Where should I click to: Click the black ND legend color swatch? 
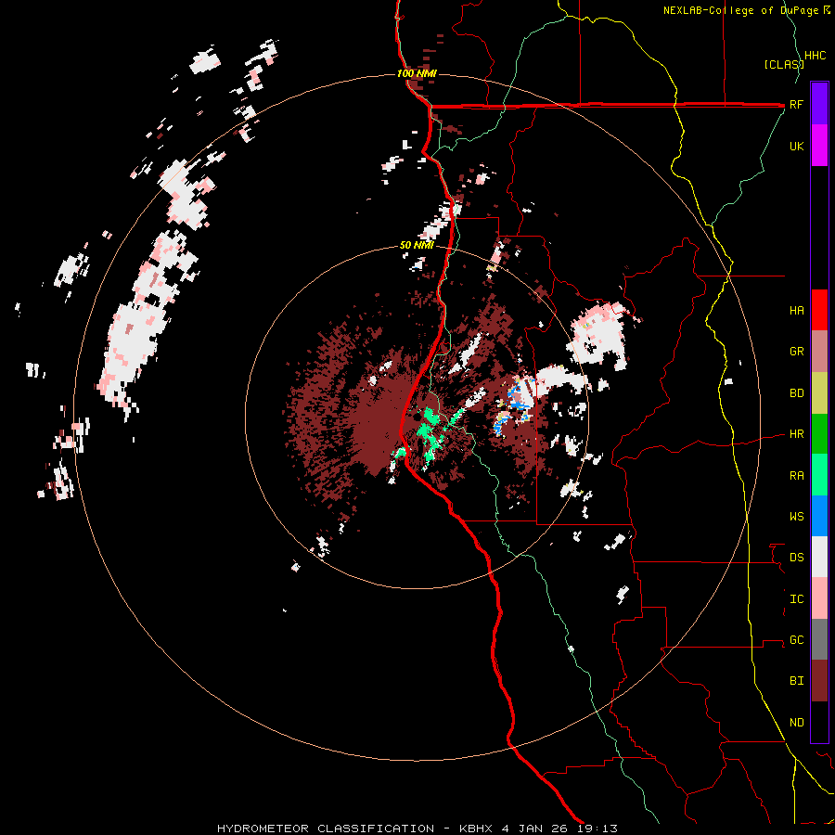coord(819,722)
